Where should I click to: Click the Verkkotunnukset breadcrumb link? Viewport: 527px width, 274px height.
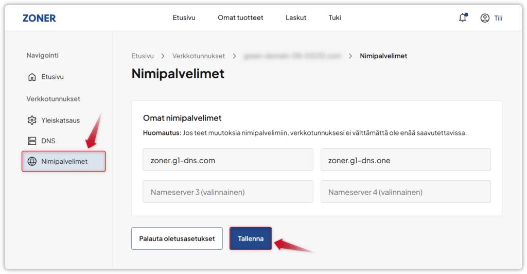point(198,56)
